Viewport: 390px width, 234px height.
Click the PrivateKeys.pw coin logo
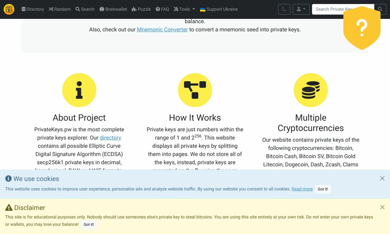[9, 9]
